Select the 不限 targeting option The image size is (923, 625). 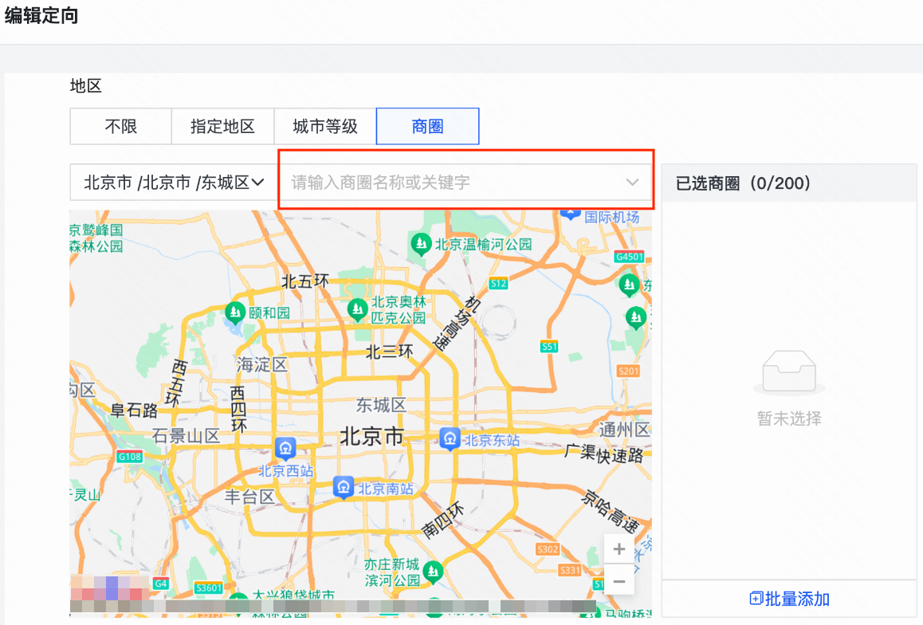(120, 126)
